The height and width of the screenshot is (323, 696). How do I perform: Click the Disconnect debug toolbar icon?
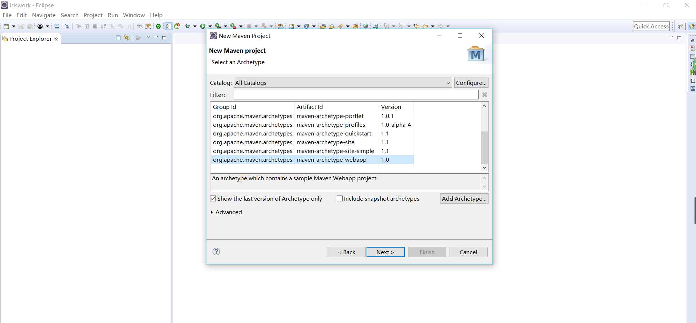[x=103, y=26]
